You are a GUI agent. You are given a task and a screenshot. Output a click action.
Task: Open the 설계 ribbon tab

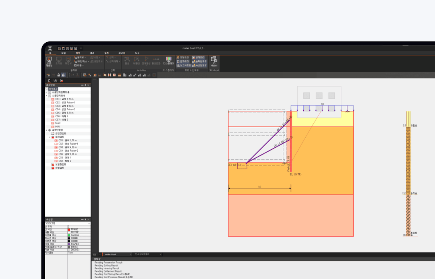click(106, 53)
